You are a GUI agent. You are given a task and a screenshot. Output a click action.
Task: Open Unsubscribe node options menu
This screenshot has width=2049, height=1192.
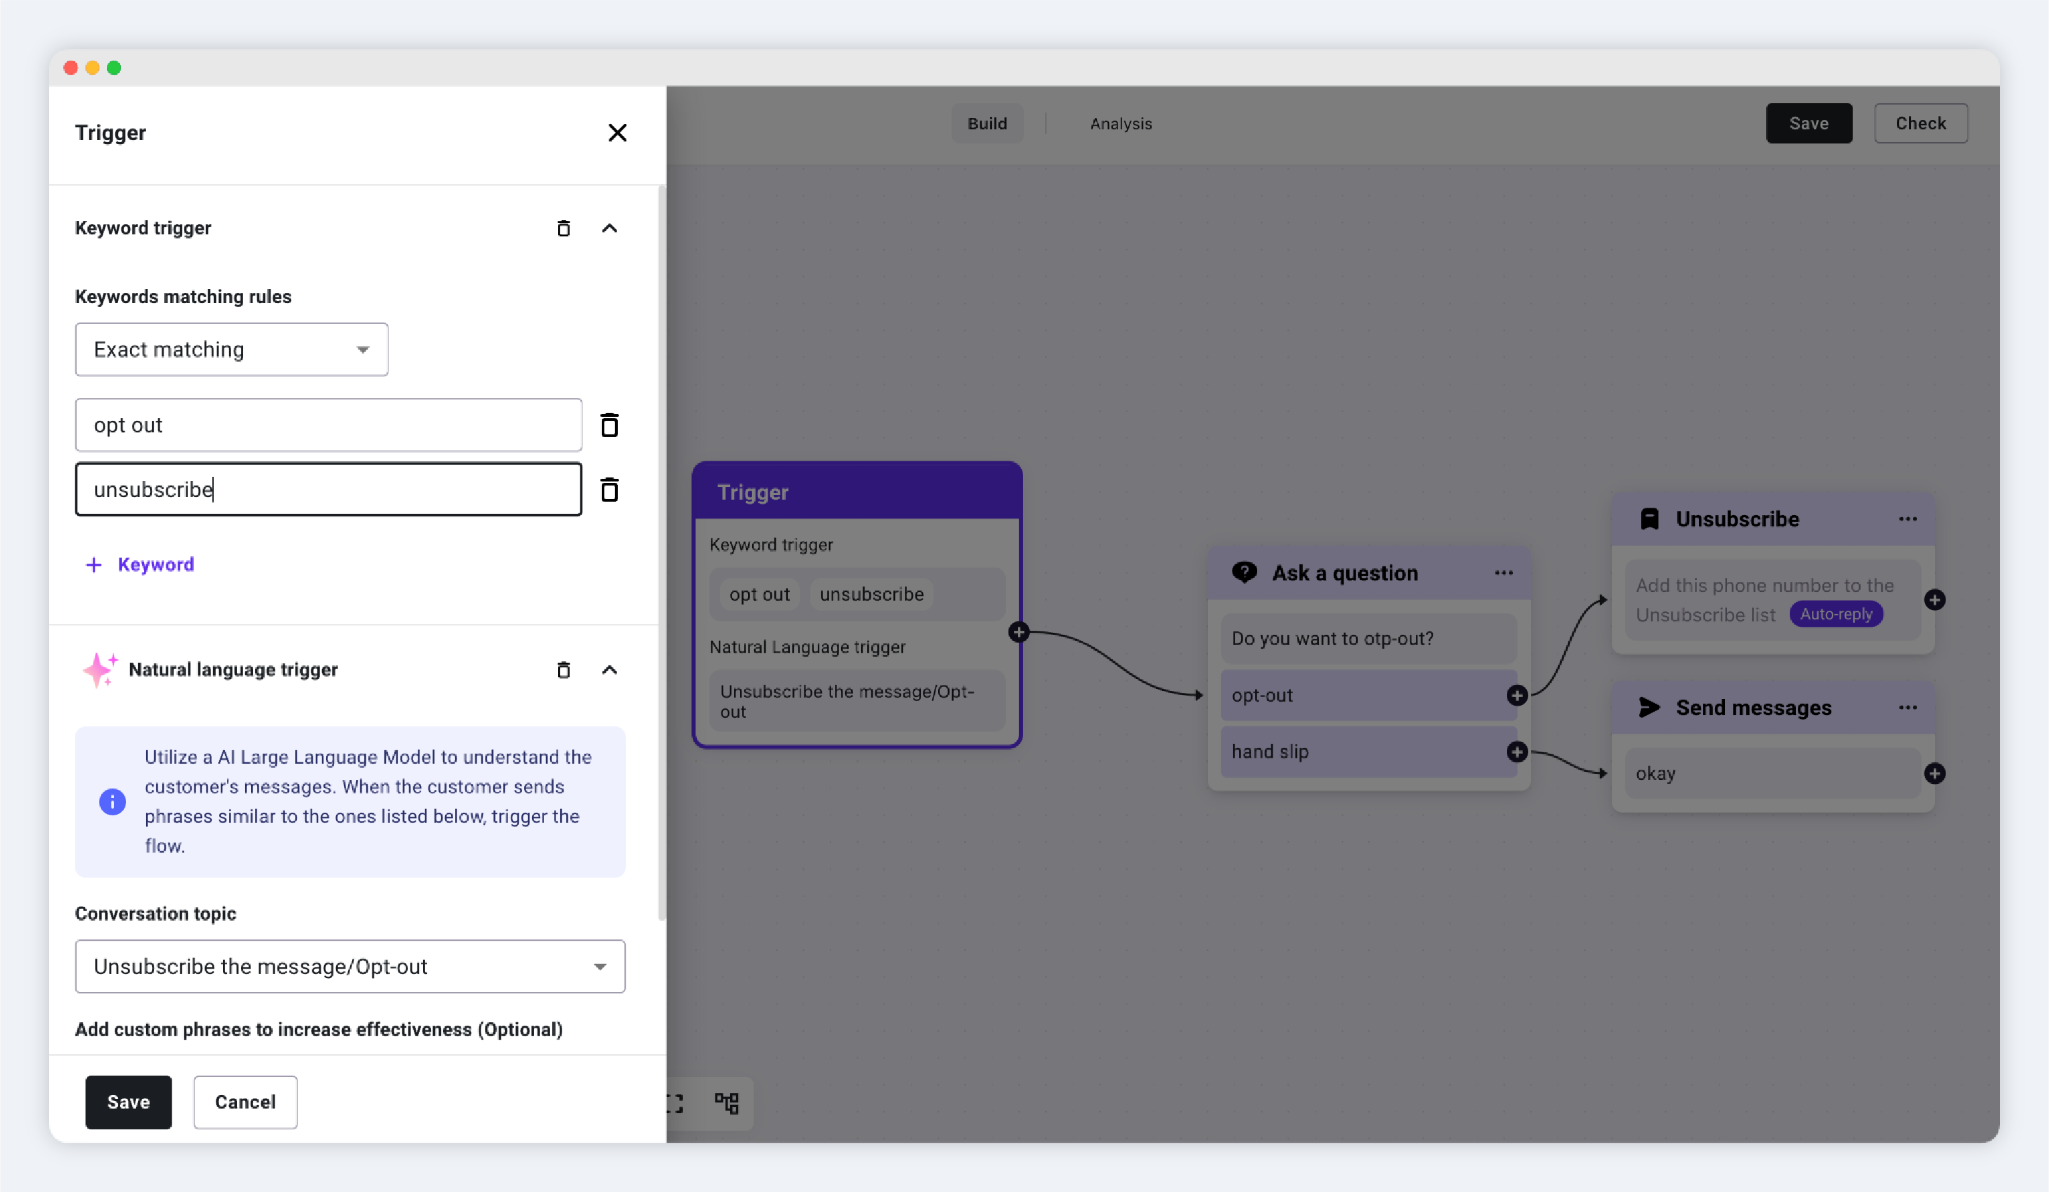tap(1908, 520)
